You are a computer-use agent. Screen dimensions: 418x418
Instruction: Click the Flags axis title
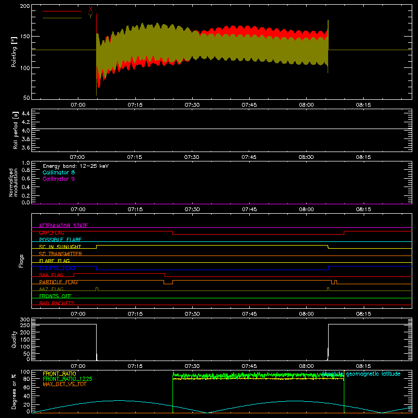click(x=21, y=261)
